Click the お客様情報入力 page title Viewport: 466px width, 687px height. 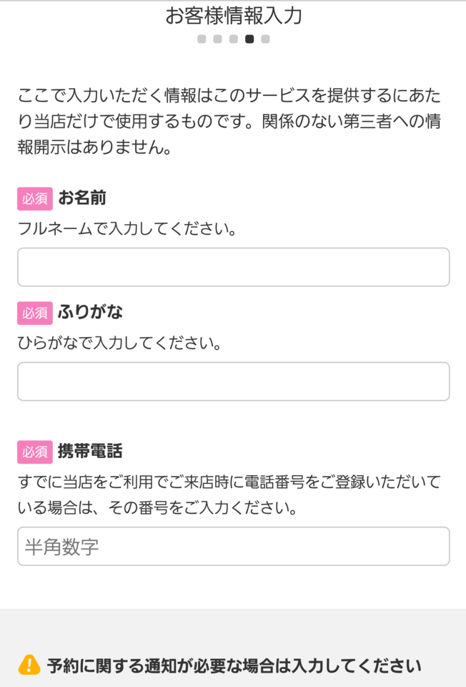[x=233, y=14]
